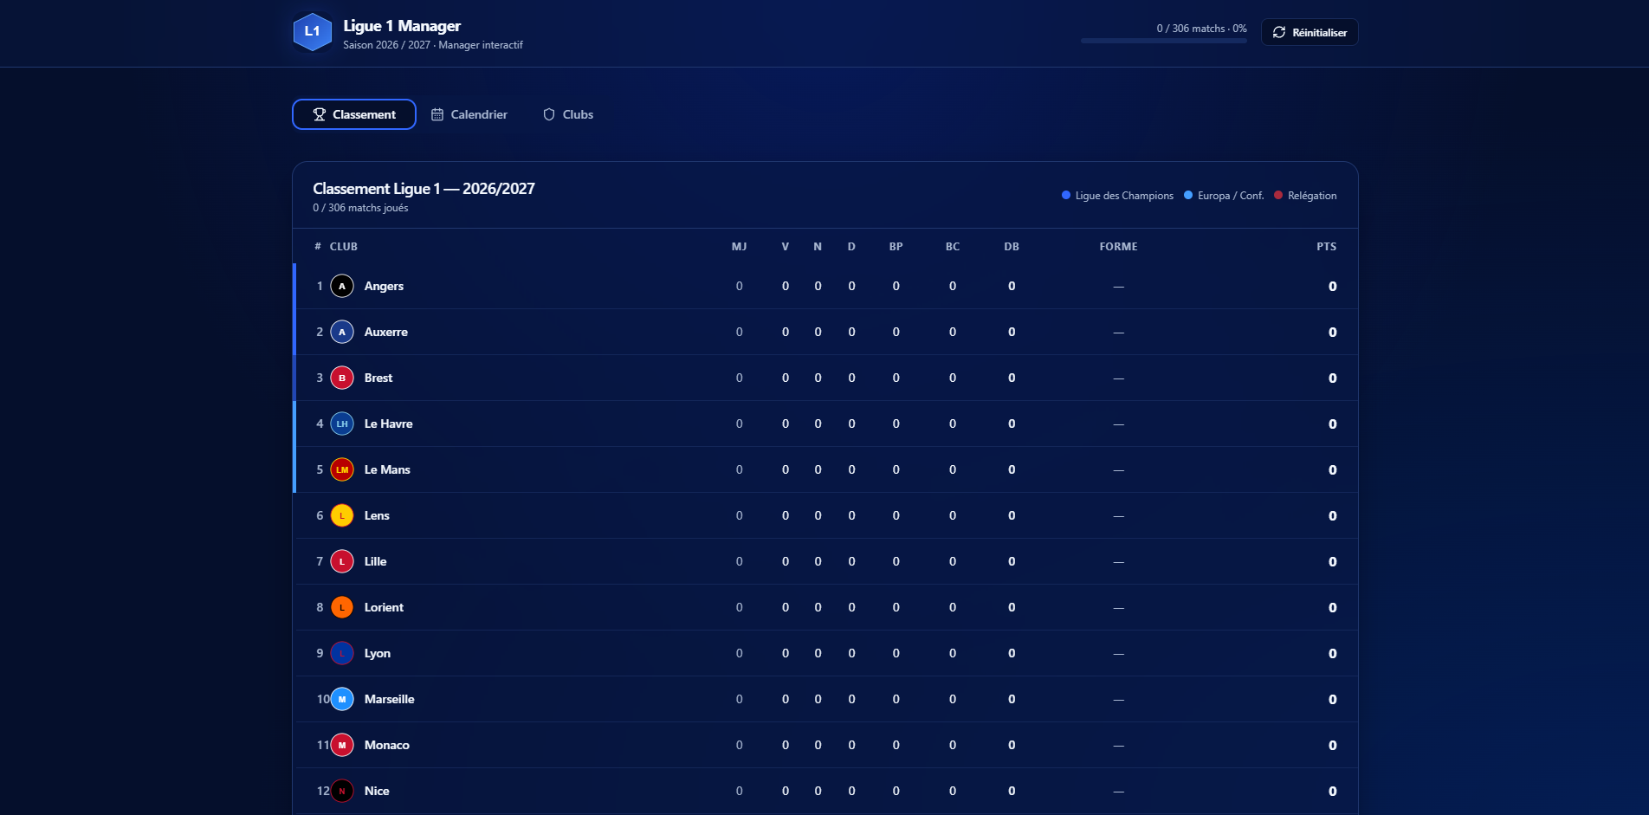Screen dimensions: 1649x815
Task: Click the Lorient club badge
Action: (x=342, y=607)
